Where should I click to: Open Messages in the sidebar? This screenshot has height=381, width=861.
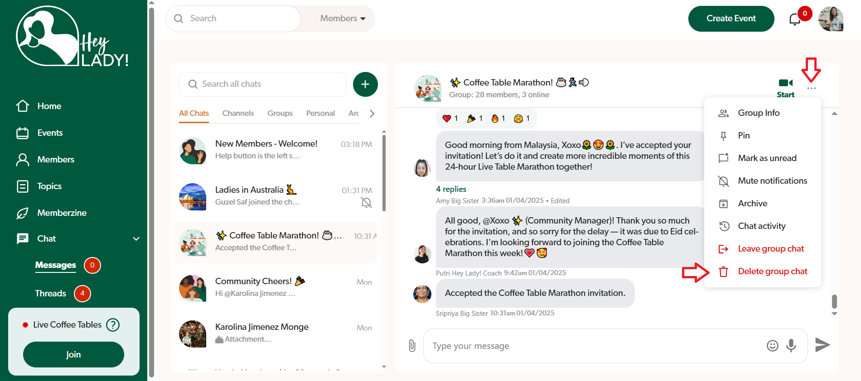click(56, 265)
